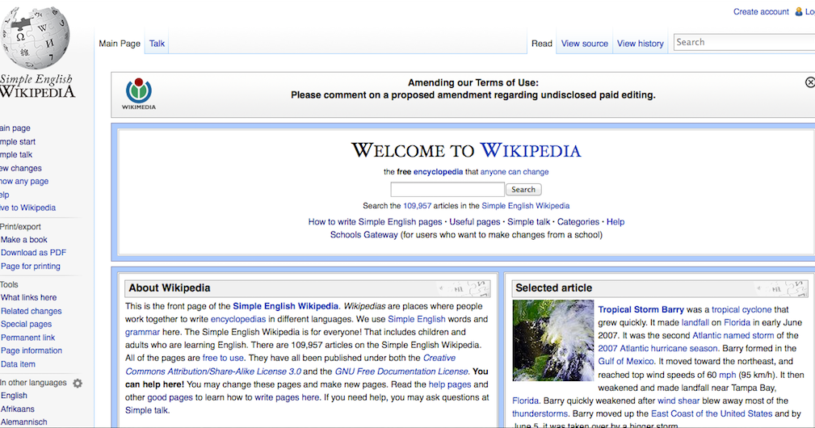815x428 pixels.
Task: Open 'tropical cyclone' link
Action: click(741, 309)
